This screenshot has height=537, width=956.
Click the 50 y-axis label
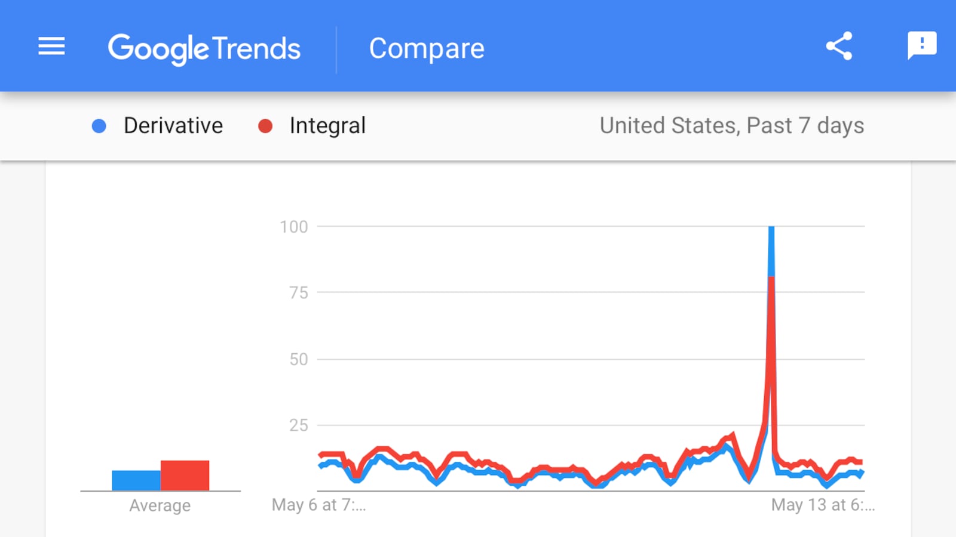(x=298, y=359)
